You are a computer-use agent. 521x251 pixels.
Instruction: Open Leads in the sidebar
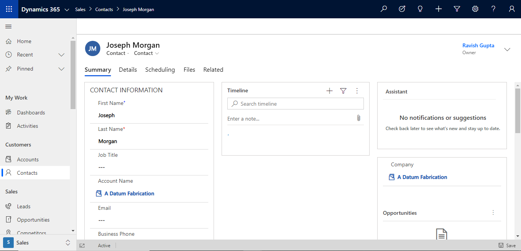click(x=35, y=206)
